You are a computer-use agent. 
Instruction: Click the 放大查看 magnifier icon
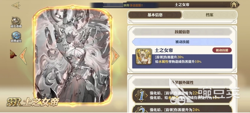coord(16,21)
